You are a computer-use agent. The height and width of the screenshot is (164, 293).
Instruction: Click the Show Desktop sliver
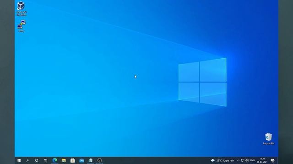(278, 160)
